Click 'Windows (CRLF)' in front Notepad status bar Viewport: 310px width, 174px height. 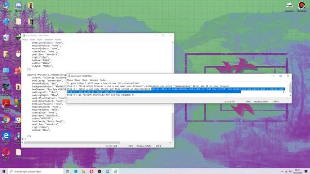(x=261, y=101)
